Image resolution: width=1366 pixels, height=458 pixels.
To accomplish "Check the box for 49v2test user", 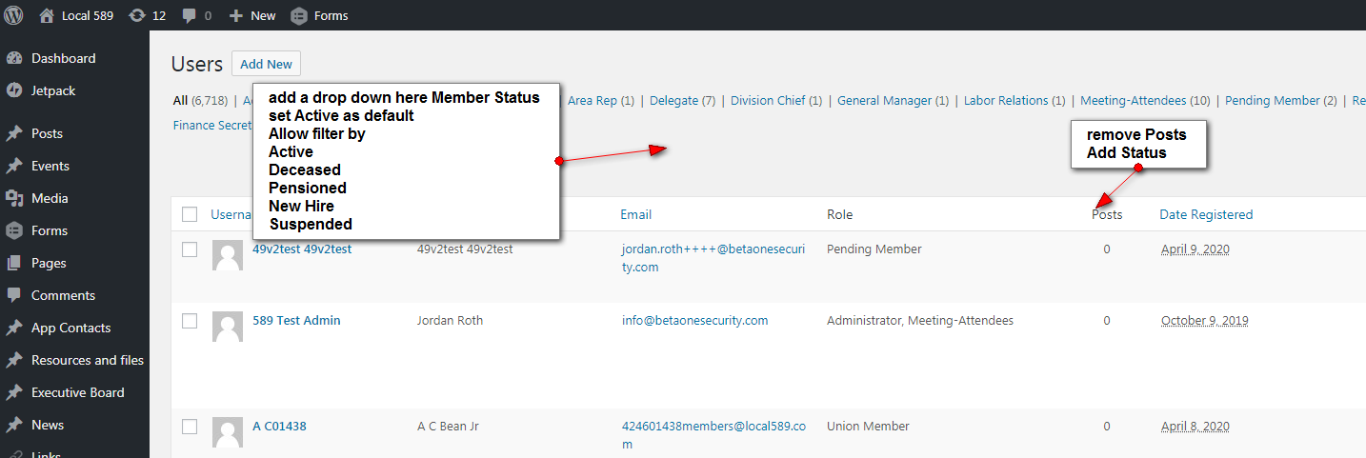I will point(190,249).
